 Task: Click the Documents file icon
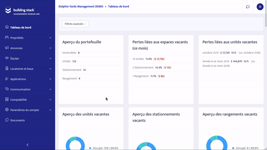point(7,120)
